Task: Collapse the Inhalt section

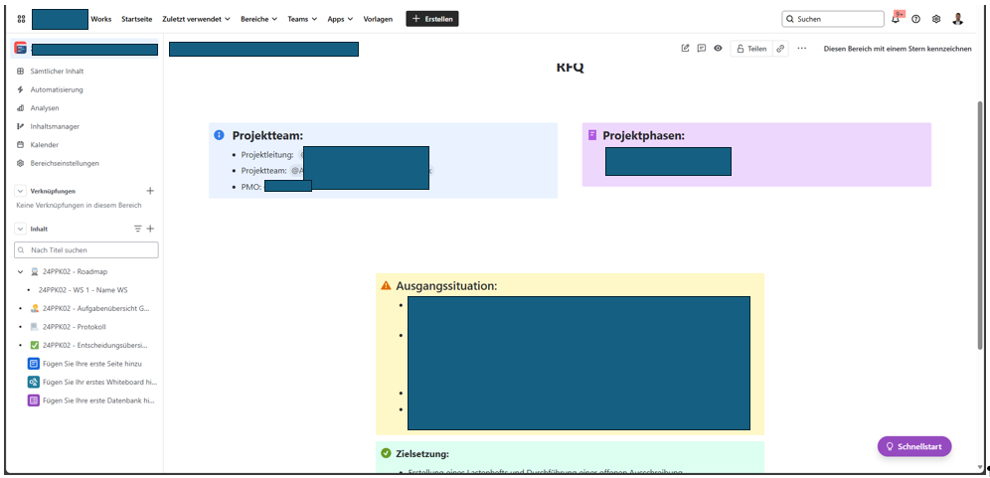Action: coord(20,229)
